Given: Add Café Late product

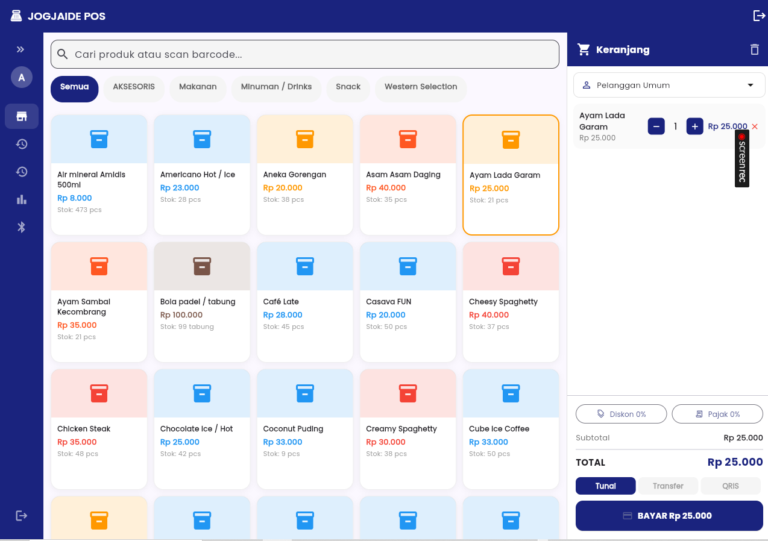Looking at the screenshot, I should pos(305,302).
